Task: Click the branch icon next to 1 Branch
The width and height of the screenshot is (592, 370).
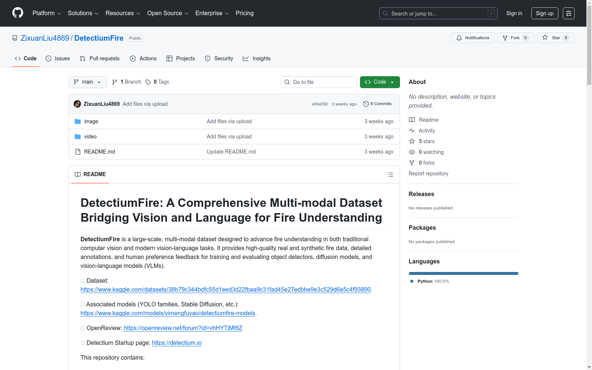Action: coord(115,82)
